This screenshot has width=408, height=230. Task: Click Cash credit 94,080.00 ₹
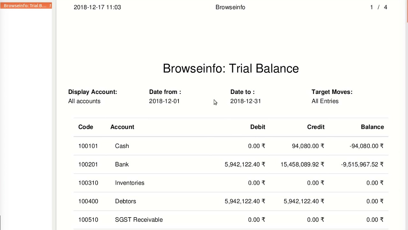coord(308,146)
